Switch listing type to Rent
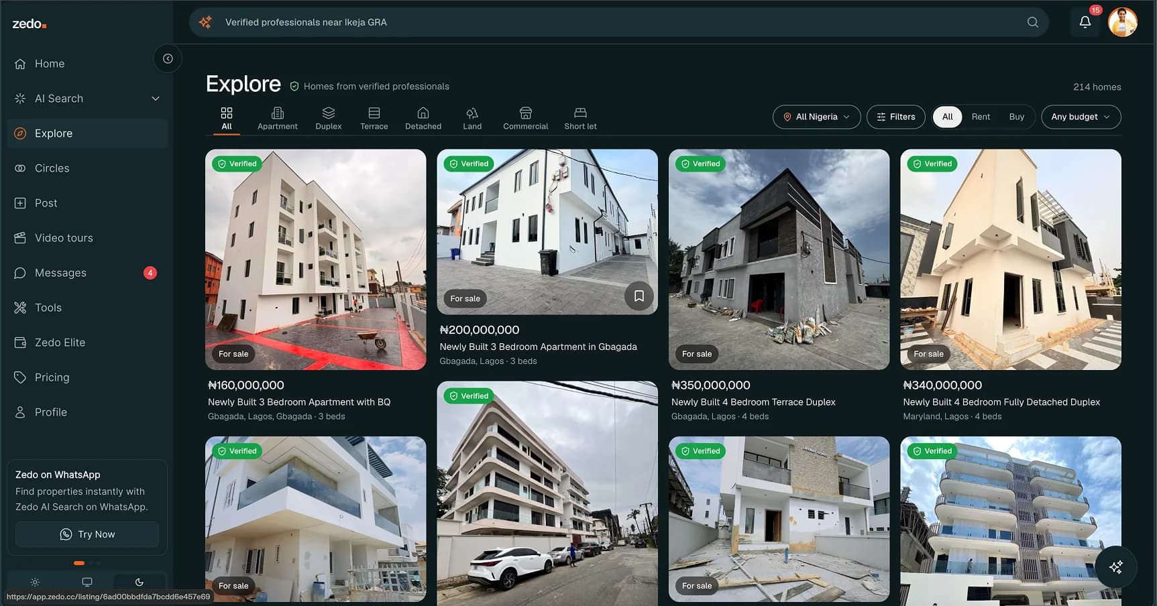 [x=981, y=117]
